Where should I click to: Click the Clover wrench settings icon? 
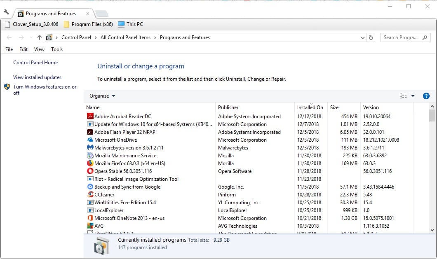coord(6,12)
